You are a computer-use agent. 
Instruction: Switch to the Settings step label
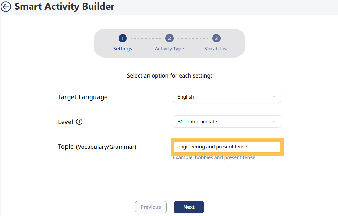pyautogui.click(x=123, y=49)
